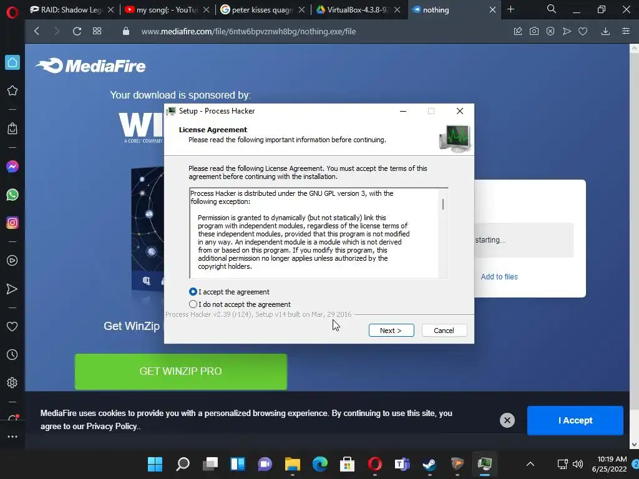The image size is (639, 479).
Task: Open File Explorer from the taskbar
Action: 292,464
